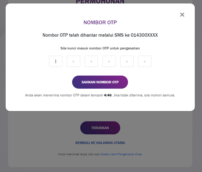The image size is (202, 172).
Task: Choose the fifth OTP digit box
Action: coord(127,61)
